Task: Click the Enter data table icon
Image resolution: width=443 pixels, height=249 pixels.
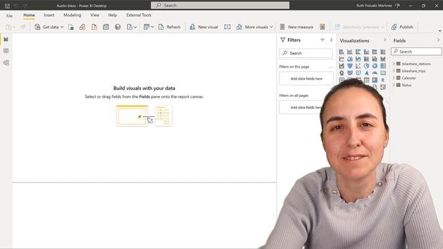Action: [106, 27]
